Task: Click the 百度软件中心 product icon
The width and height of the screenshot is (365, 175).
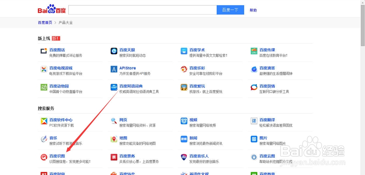Action: (44, 121)
